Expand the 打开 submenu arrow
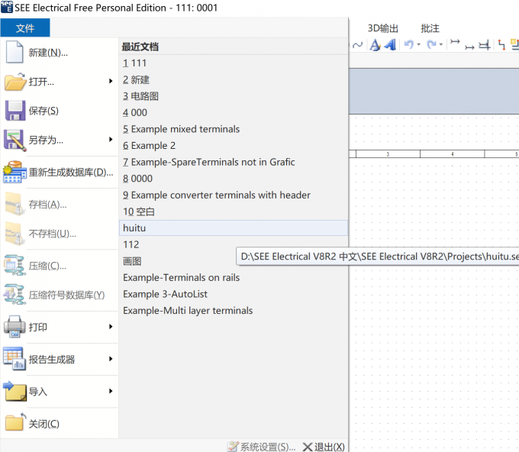 (111, 81)
